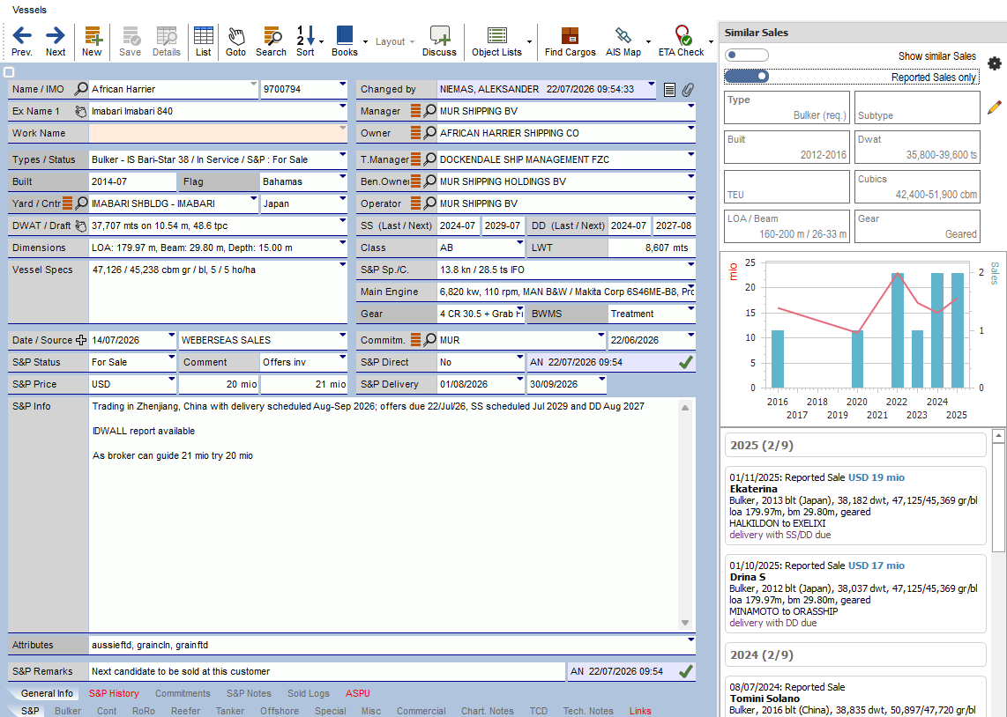Screen dimensions: 1007x717
Task: Open the S&P Notes tab
Action: point(249,693)
